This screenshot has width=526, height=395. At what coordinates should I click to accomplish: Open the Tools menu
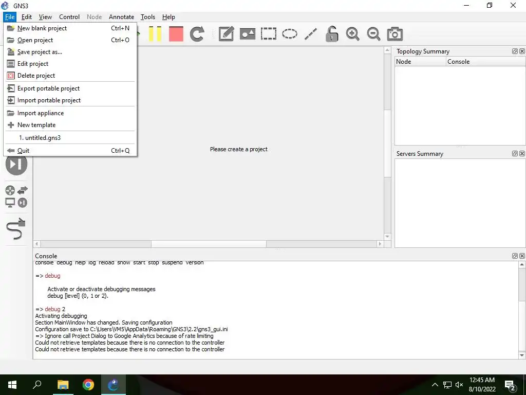coord(148,17)
